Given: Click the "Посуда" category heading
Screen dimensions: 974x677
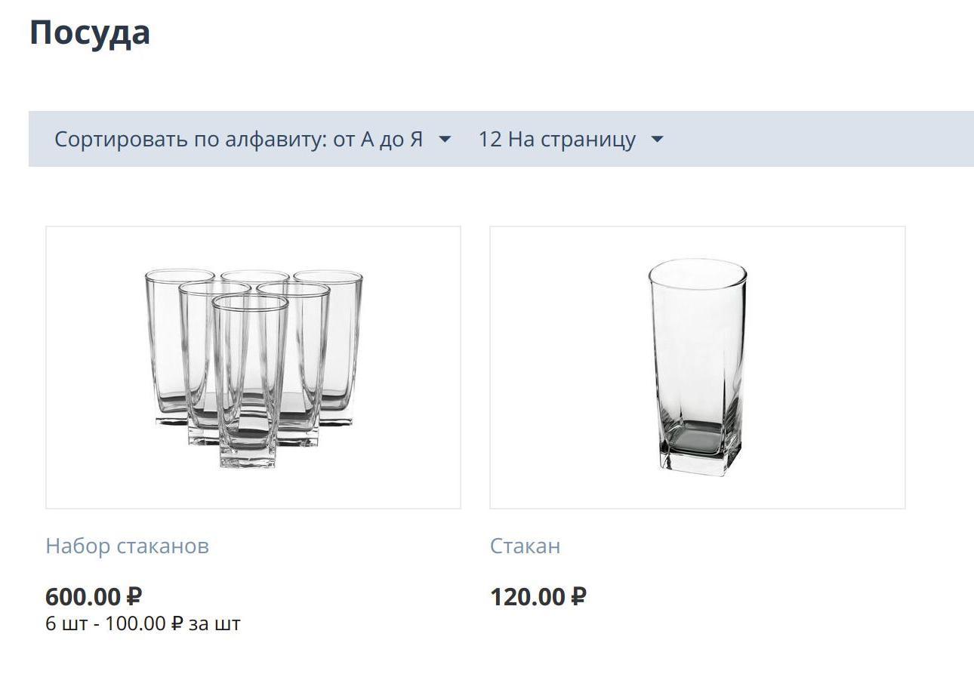Looking at the screenshot, I should click(x=90, y=33).
